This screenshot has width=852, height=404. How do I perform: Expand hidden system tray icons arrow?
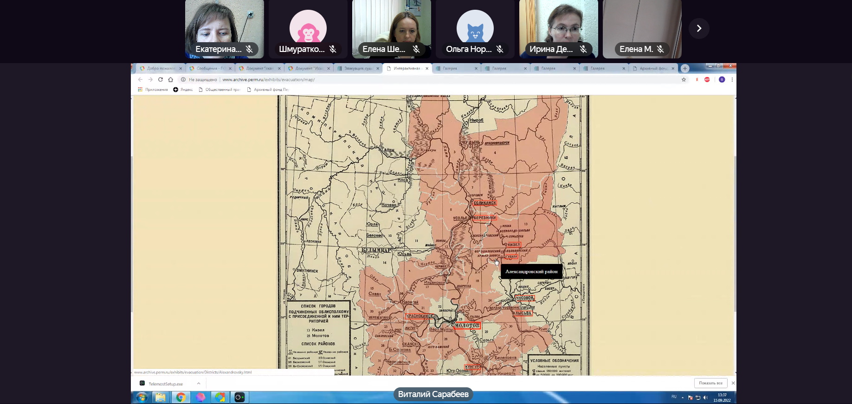tap(683, 398)
